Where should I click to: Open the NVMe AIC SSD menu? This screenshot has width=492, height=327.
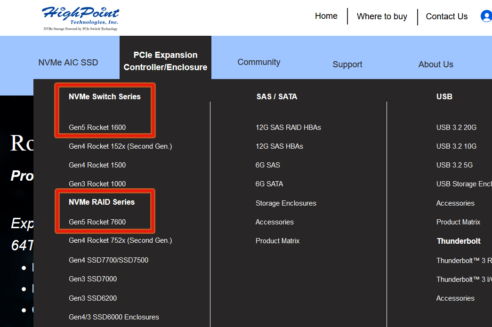click(x=68, y=63)
